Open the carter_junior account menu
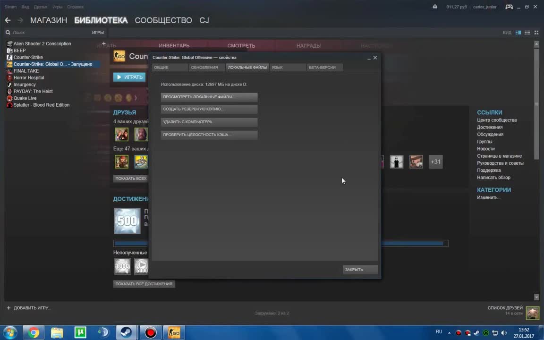Screen dimensions: 544x340 tap(484, 7)
